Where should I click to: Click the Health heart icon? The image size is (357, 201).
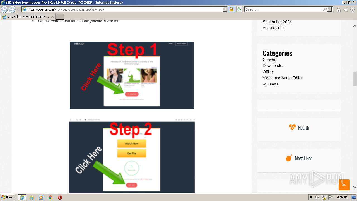tap(292, 127)
